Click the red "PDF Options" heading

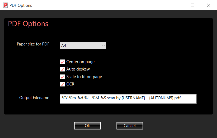(x=28, y=24)
